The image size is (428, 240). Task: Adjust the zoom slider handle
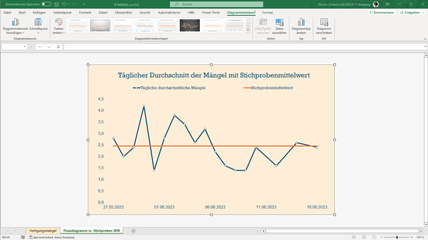click(x=397, y=237)
